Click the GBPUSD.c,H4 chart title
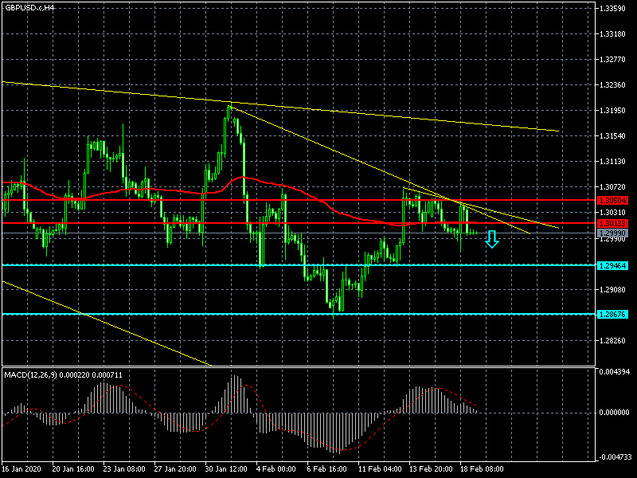 (29, 7)
